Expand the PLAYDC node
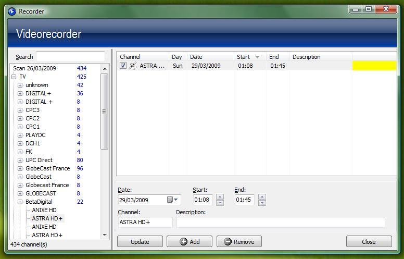The width and height of the screenshot is (404, 259). pyautogui.click(x=20, y=135)
